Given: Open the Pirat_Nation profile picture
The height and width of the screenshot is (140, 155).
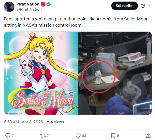Looking at the screenshot, I should 9,7.
